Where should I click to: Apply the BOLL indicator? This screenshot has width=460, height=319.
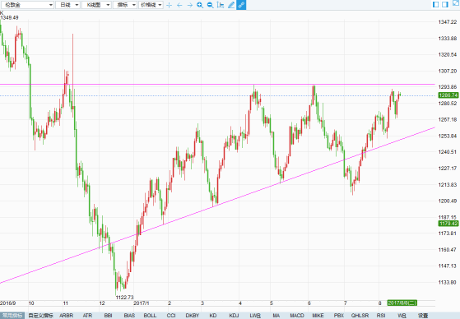pyautogui.click(x=150, y=316)
